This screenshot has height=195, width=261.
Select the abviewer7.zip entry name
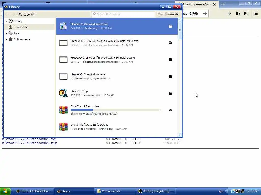click(x=79, y=91)
